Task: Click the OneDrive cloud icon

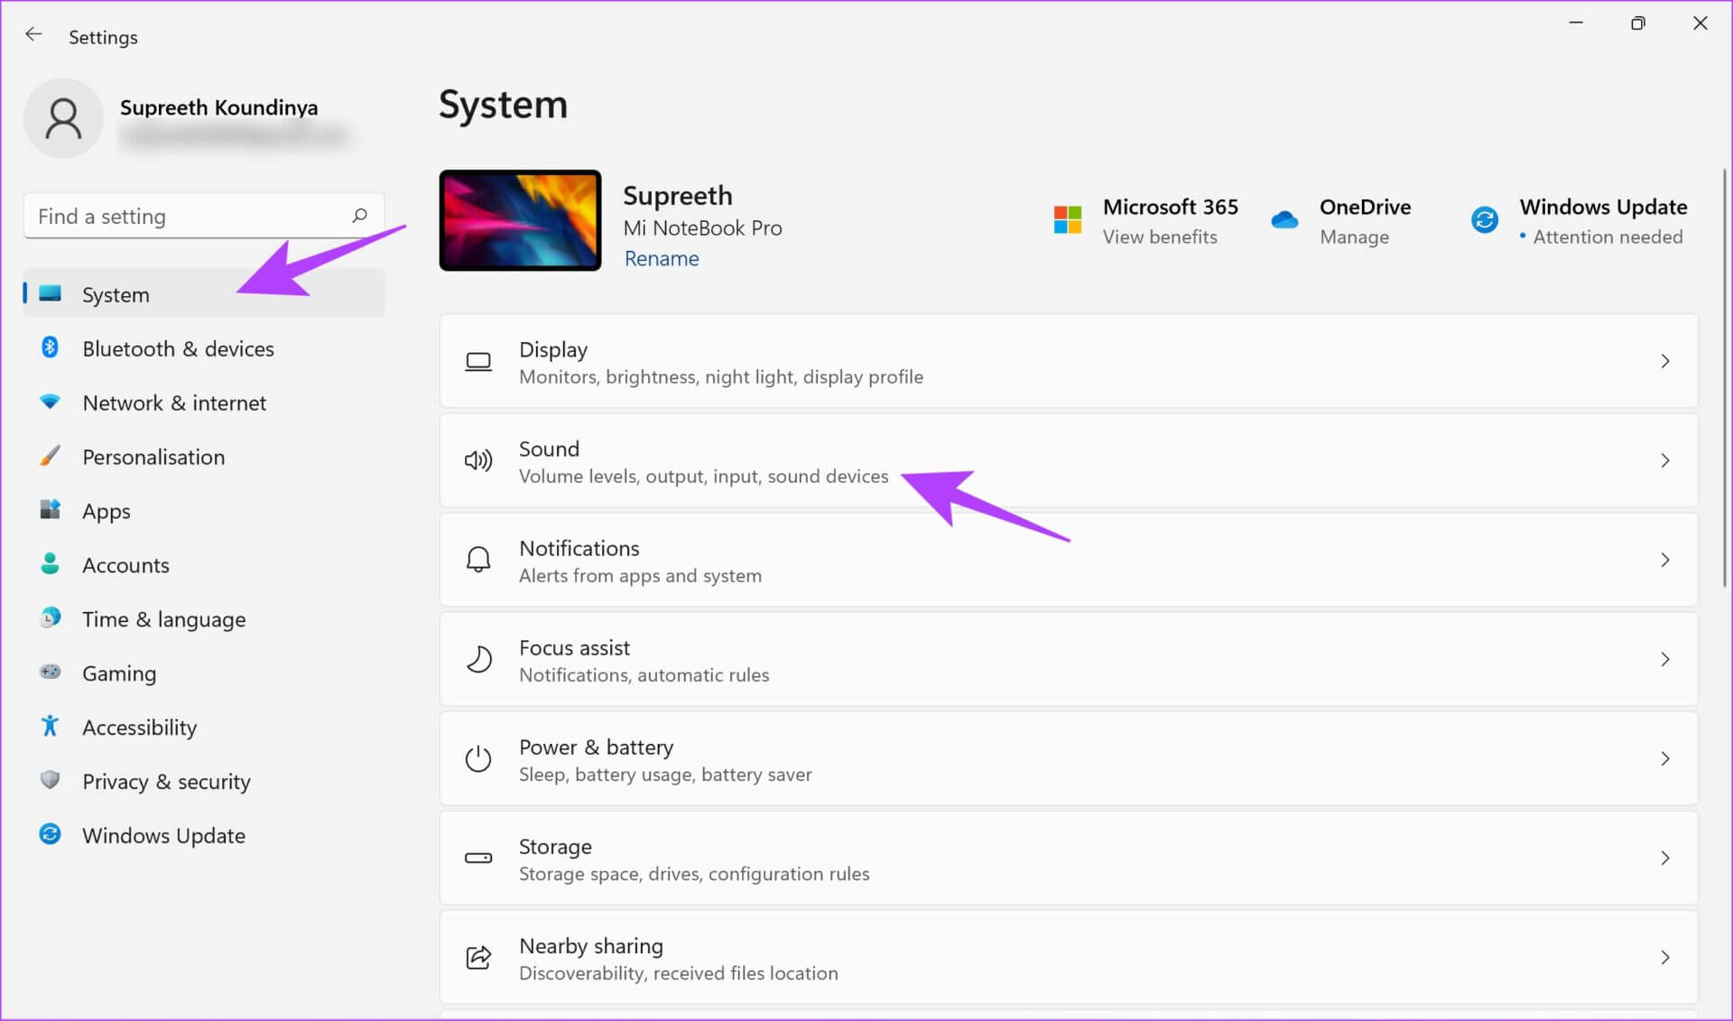Action: 1284,220
